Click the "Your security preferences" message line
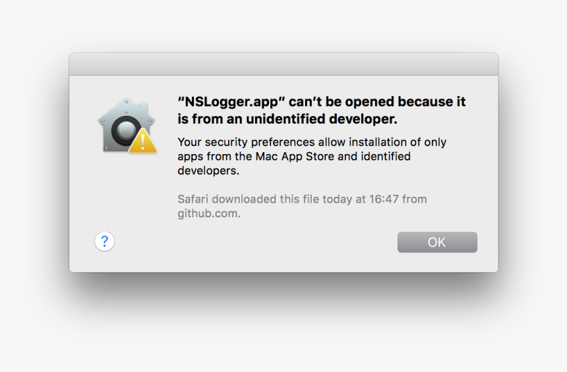The width and height of the screenshot is (567, 372). pyautogui.click(x=312, y=142)
